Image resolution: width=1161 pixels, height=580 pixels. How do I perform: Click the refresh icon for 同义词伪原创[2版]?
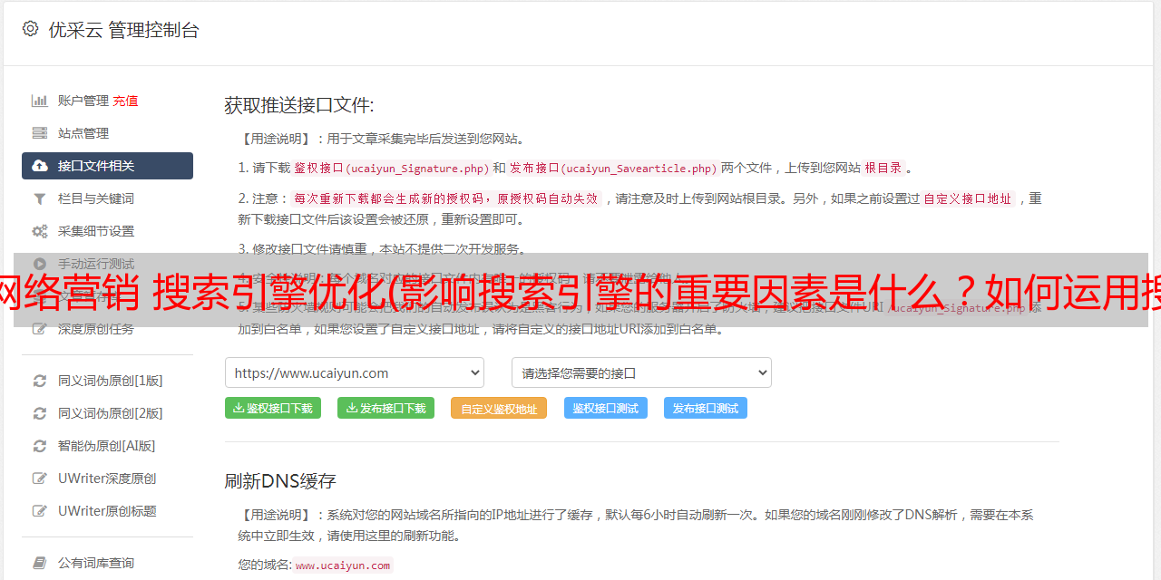click(40, 413)
